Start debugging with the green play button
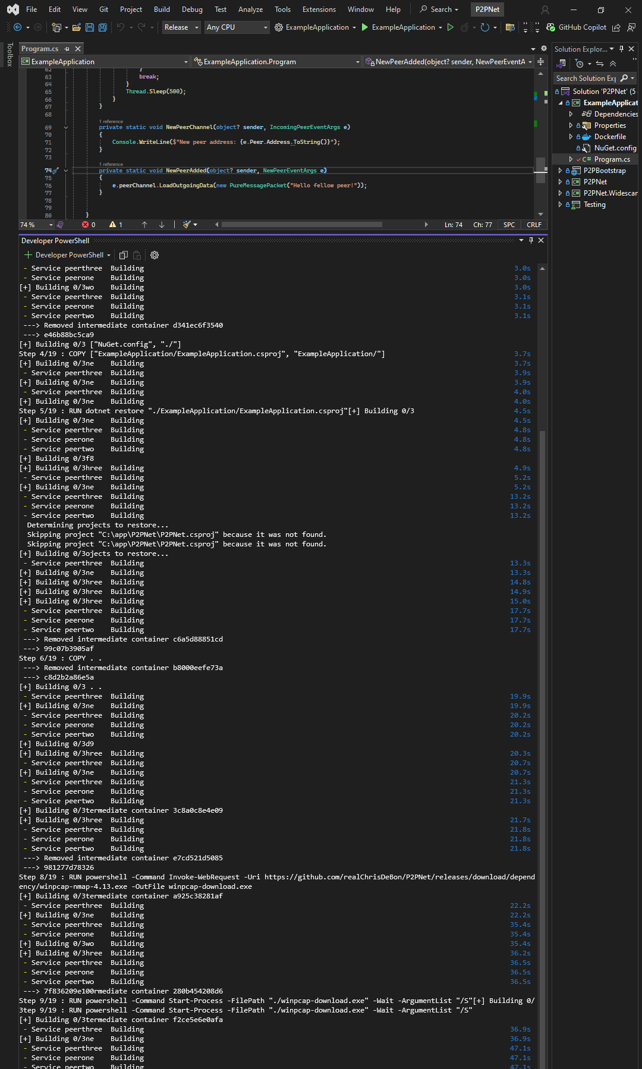642x1069 pixels. point(365,27)
